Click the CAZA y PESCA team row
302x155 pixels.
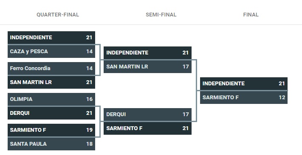51,52
